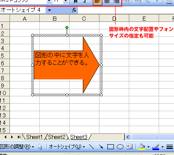The width and height of the screenshot is (174, 155).
Task: Click the Currency Style icon
Action: 138,2
